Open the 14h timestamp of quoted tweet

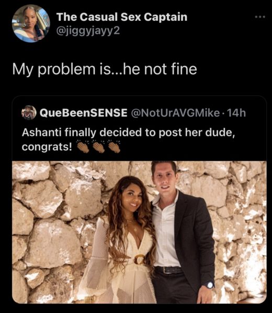click(236, 113)
